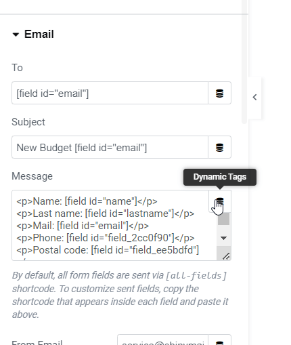Viewport: 291px width, 345px height.
Task: Open Dynamic Tags for the Message field
Action: coord(220,201)
